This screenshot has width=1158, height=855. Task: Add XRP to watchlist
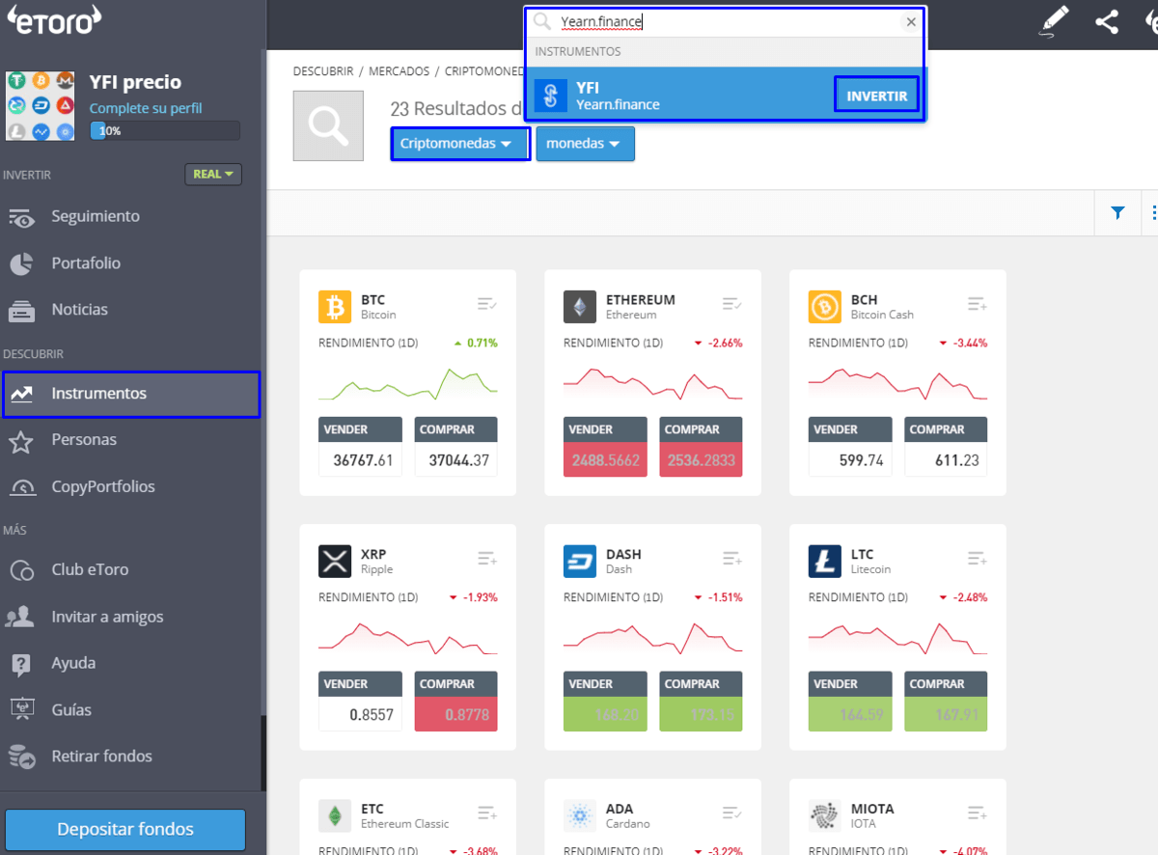point(487,558)
